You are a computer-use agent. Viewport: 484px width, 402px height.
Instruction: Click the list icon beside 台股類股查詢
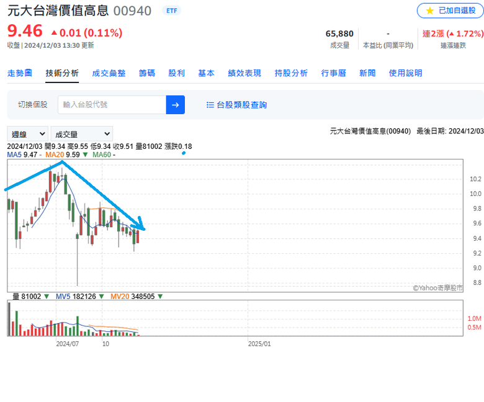[x=210, y=105]
